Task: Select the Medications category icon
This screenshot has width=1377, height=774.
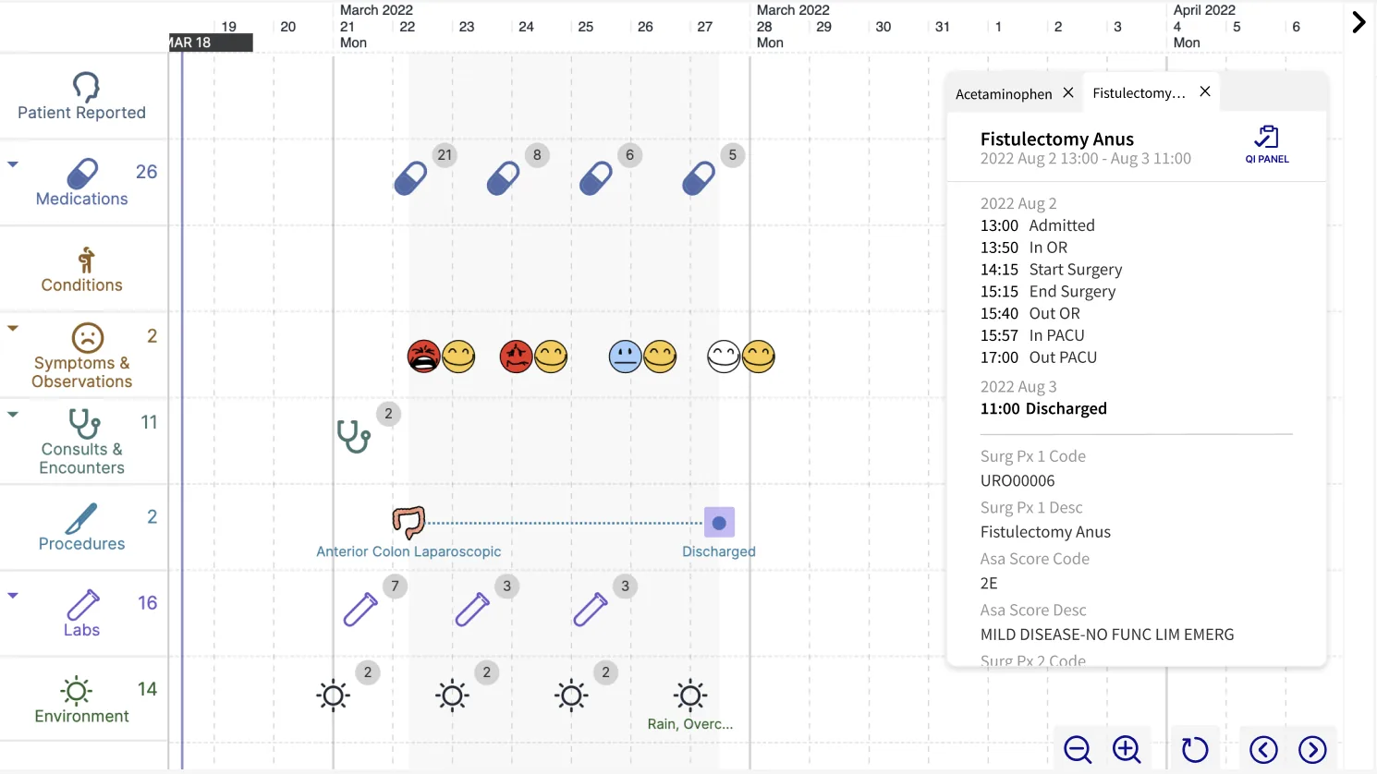Action: click(x=82, y=174)
